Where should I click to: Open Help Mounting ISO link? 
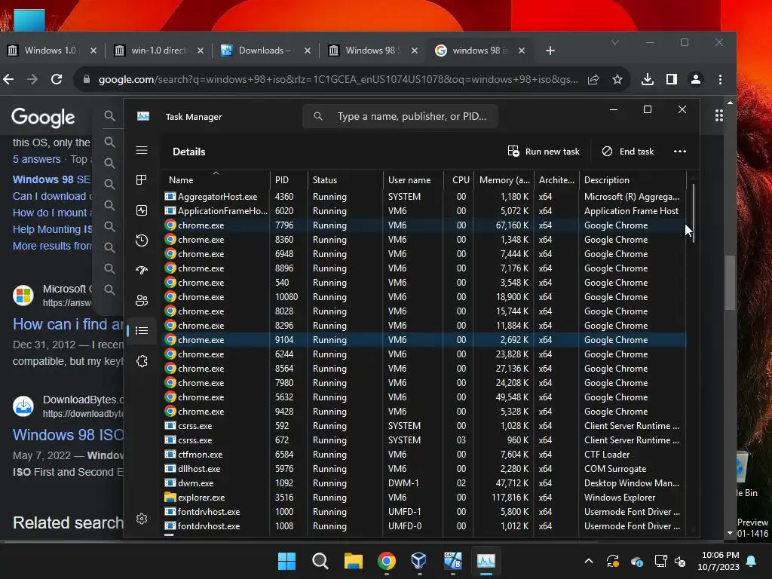[52, 229]
